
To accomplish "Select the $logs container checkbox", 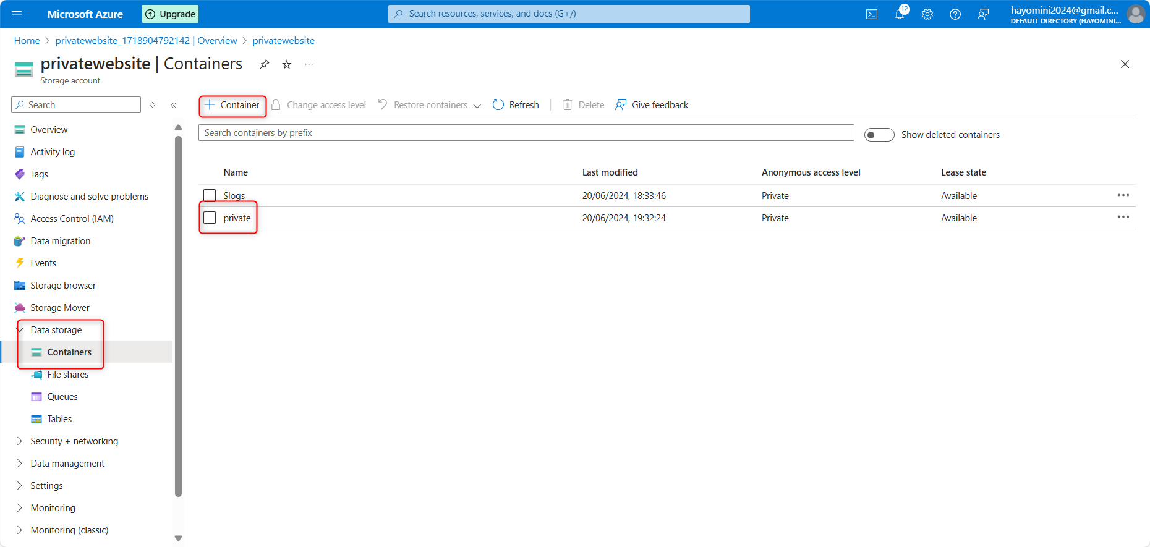I will 210,195.
